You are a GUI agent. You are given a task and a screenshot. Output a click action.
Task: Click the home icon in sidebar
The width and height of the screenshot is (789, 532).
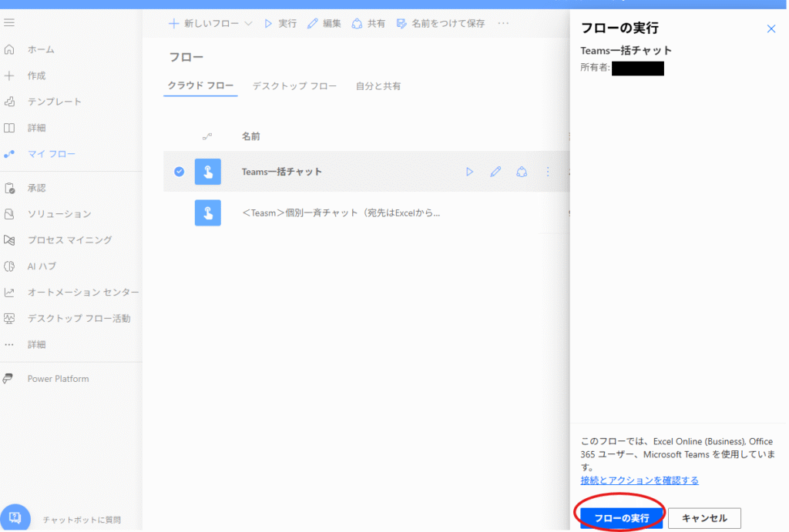pyautogui.click(x=9, y=49)
